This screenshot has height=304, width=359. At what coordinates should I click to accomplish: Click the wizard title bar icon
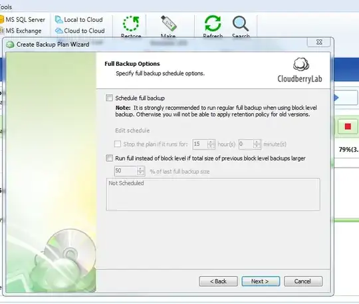tap(10, 45)
